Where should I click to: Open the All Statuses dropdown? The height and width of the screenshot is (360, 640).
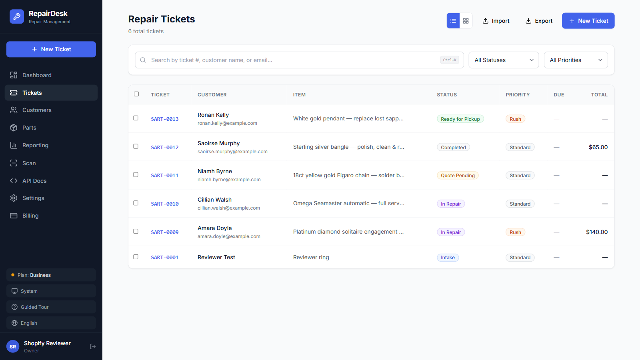[x=504, y=60]
